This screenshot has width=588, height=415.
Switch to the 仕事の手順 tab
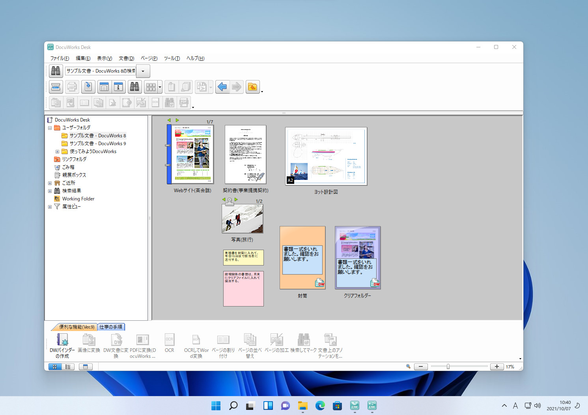[x=111, y=327]
